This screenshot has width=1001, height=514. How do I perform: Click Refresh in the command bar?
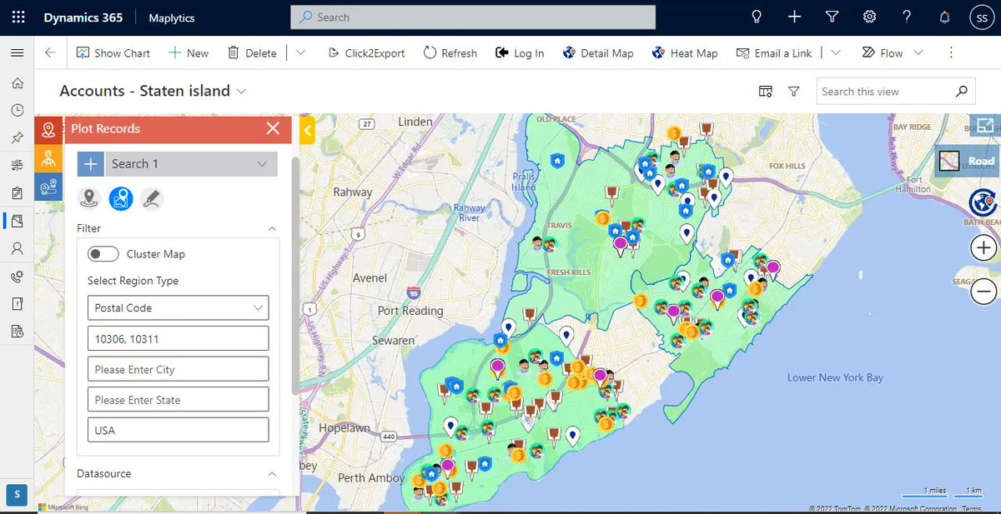click(450, 52)
